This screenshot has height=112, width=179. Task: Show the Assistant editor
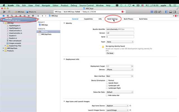tap(156, 12)
